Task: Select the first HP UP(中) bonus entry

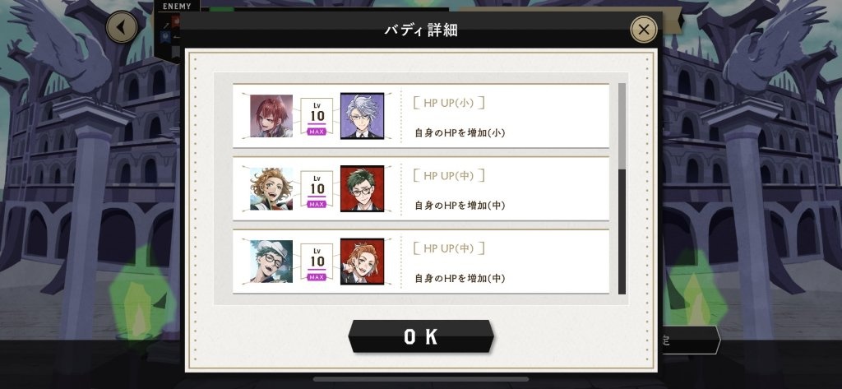Action: 421,188
